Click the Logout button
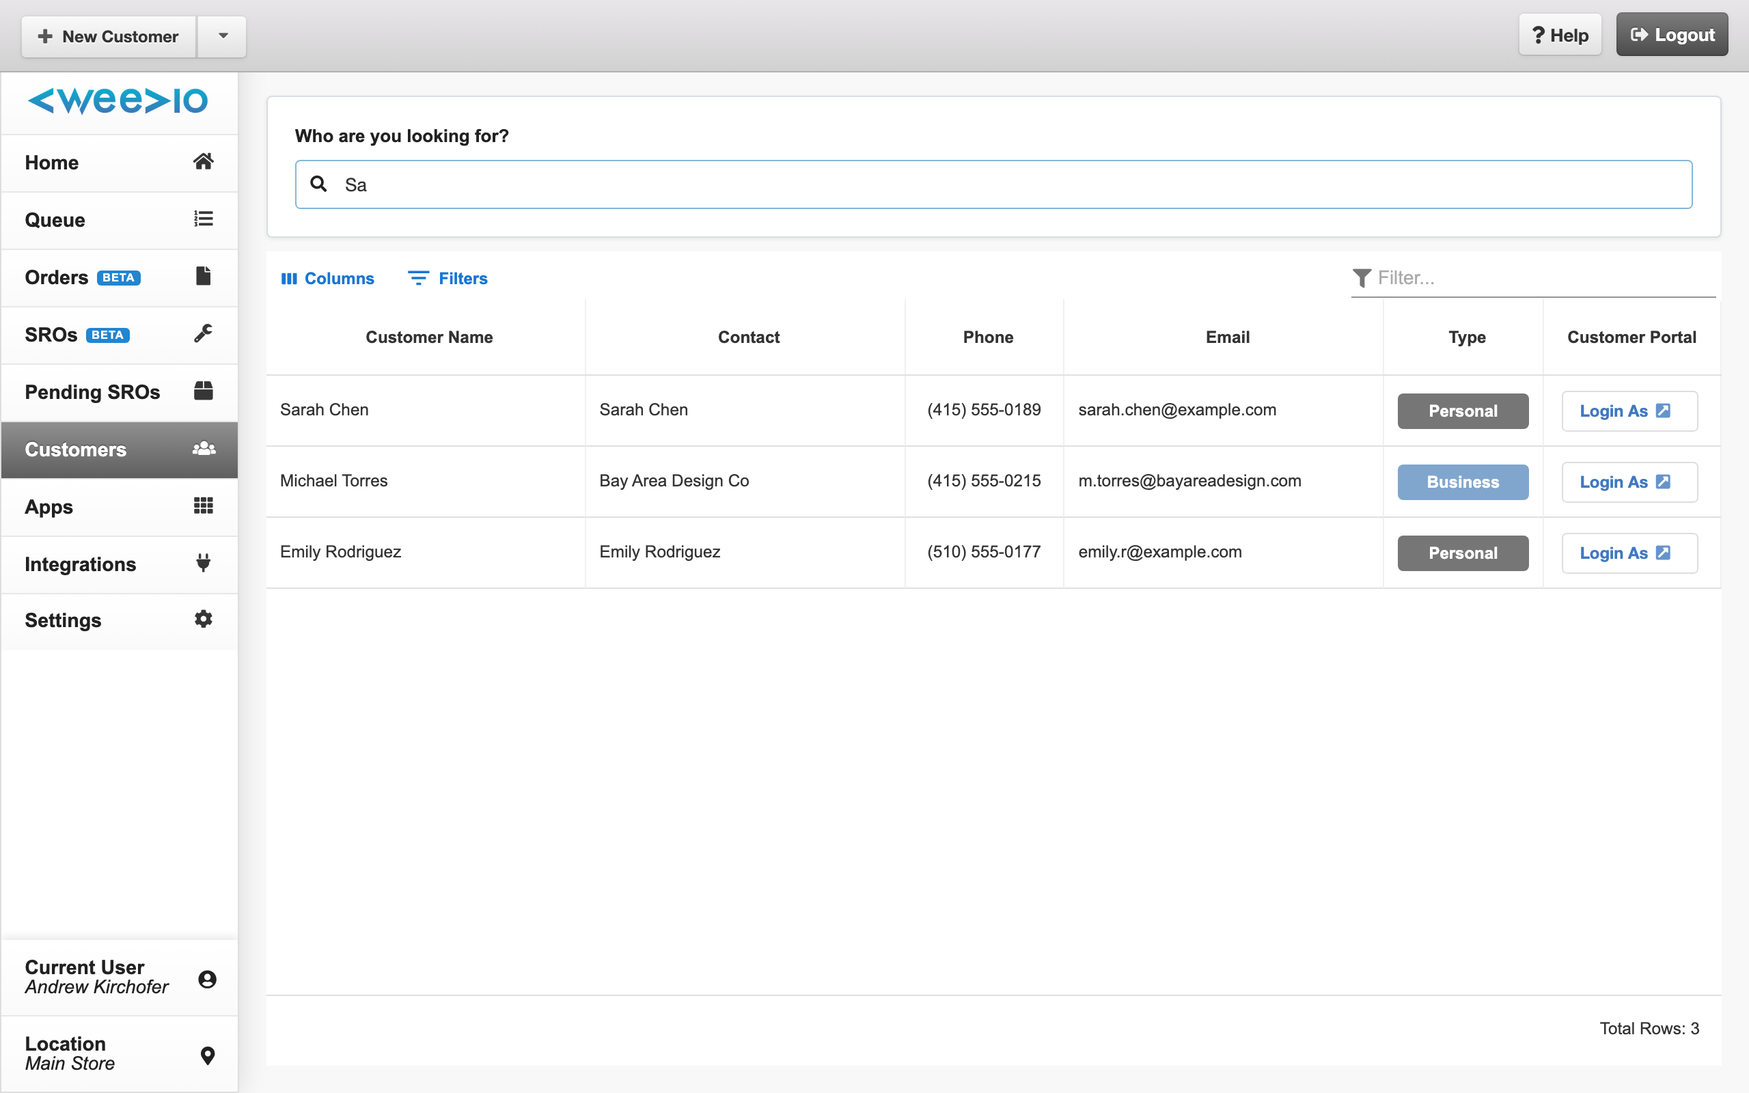The width and height of the screenshot is (1749, 1093). 1672,35
